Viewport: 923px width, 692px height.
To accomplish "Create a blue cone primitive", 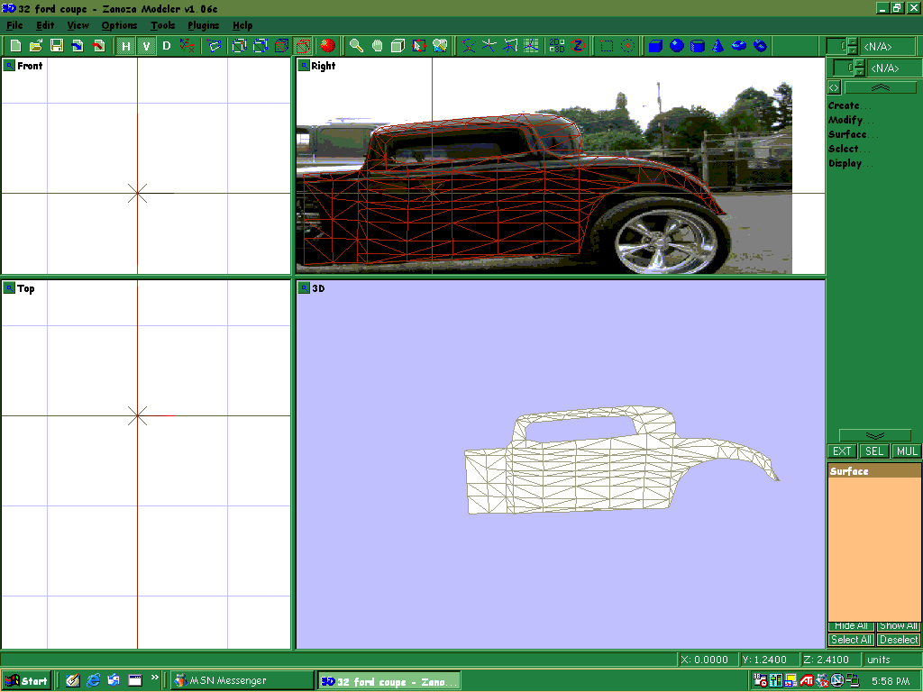I will coord(718,46).
